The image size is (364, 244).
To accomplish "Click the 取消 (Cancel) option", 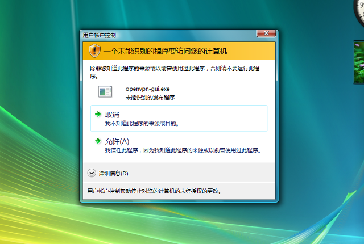I will click(179, 118).
